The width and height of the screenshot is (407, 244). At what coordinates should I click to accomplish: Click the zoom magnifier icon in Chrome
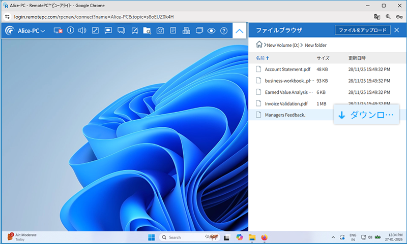(x=388, y=17)
